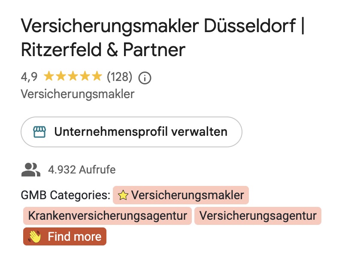Open Unternehmensprofil verwalten
Image resolution: width=345 pixels, height=257 pixels.
(132, 132)
